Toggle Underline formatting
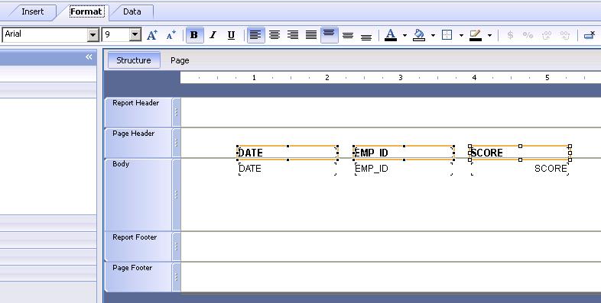The image size is (601, 303). coord(231,35)
